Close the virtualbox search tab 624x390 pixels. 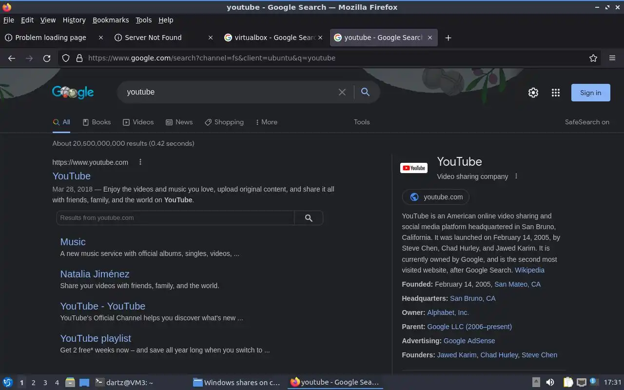point(320,38)
